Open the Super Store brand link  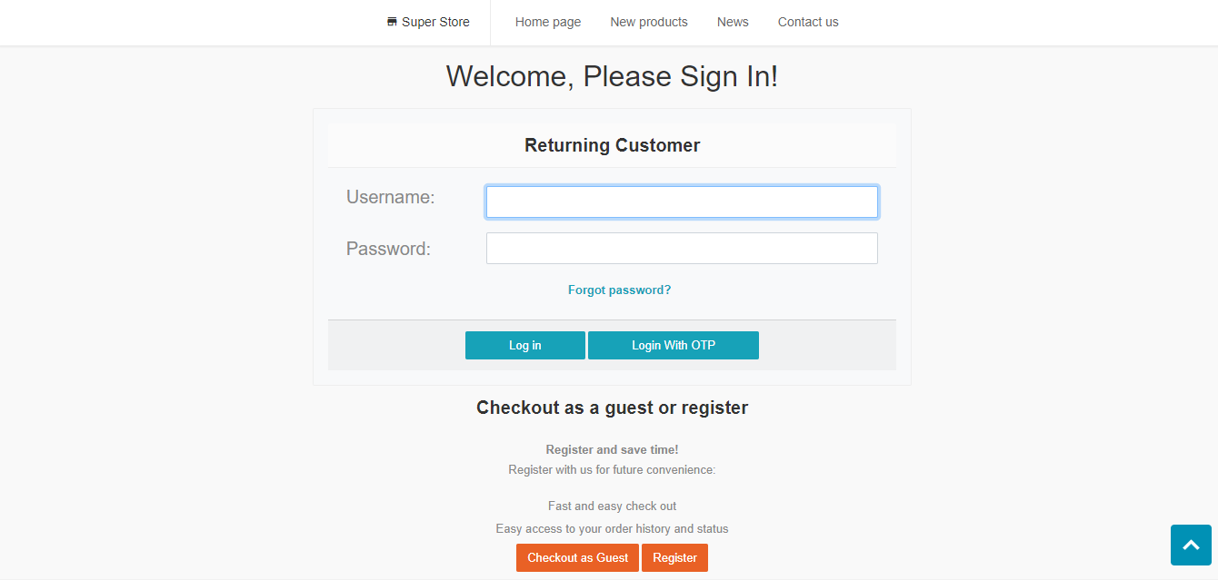click(x=435, y=22)
